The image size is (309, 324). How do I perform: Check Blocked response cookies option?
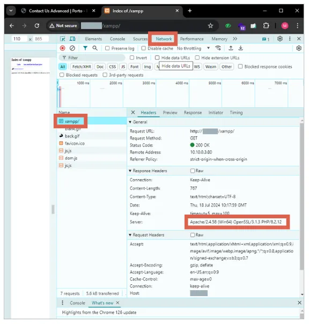(x=240, y=67)
